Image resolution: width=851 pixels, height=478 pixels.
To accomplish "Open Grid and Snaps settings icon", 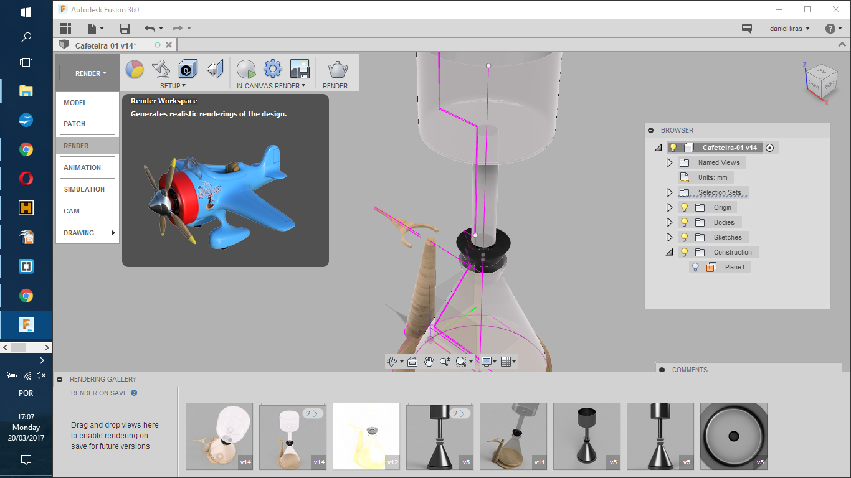I will coord(506,362).
